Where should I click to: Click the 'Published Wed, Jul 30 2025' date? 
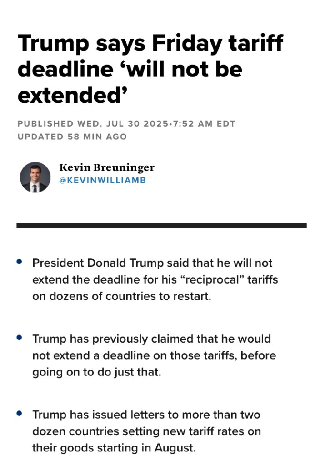[93, 124]
